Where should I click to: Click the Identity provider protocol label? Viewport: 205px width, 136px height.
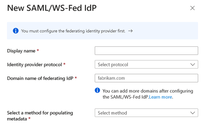click(34, 65)
